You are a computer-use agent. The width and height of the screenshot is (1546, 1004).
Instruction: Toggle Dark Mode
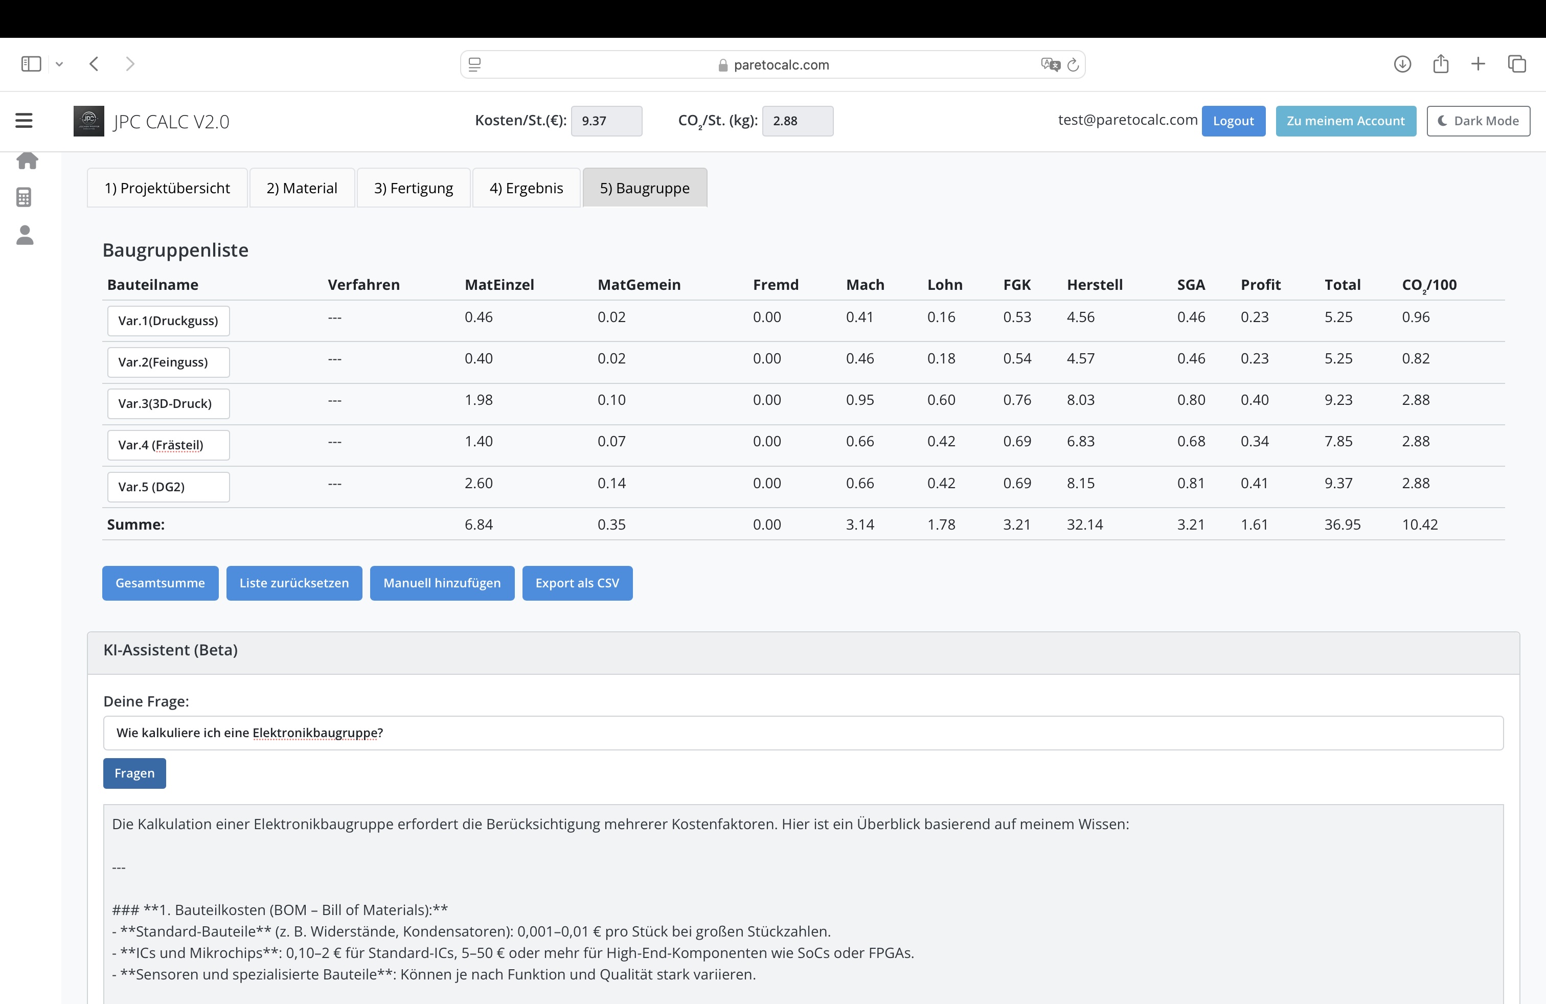[x=1478, y=121]
